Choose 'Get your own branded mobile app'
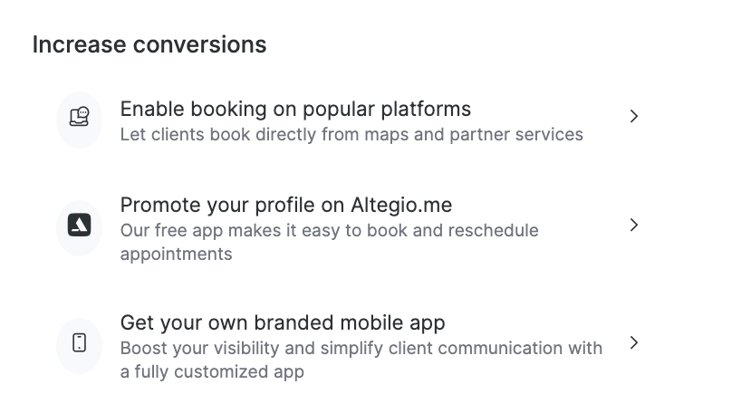The height and width of the screenshot is (413, 741). (282, 323)
